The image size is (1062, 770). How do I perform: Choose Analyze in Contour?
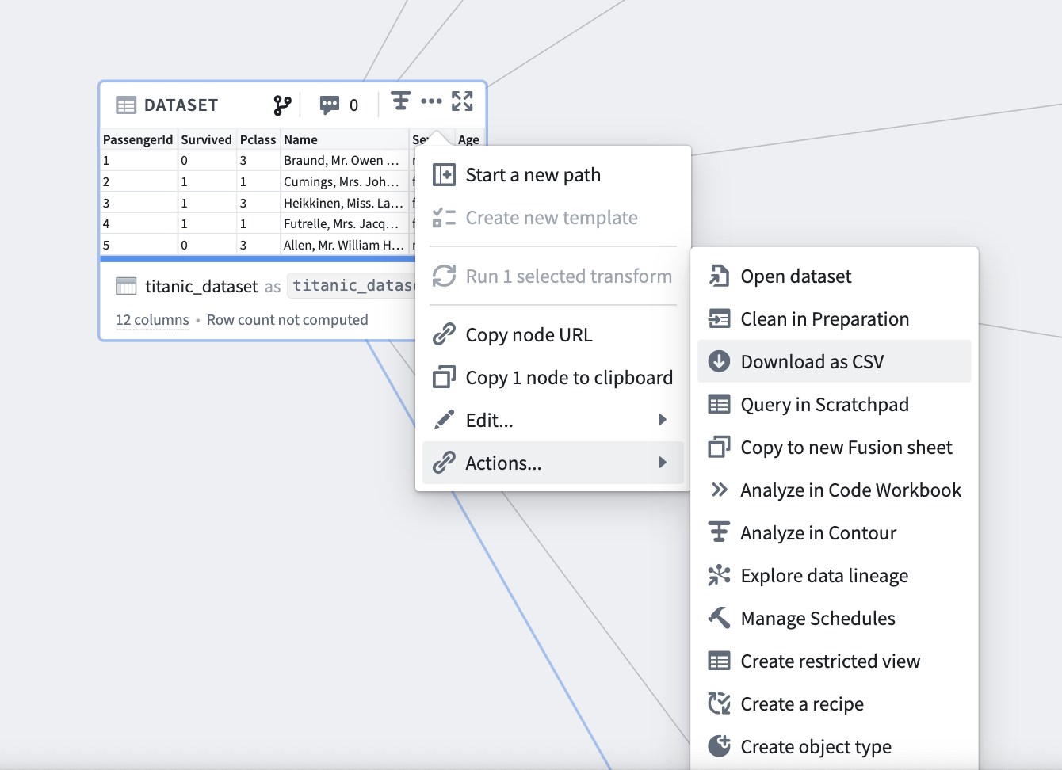[835, 532]
